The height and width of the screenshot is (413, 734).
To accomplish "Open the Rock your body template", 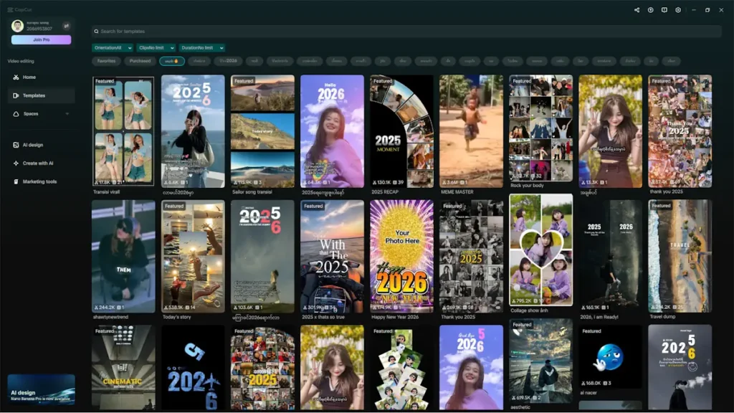I will pyautogui.click(x=540, y=128).
